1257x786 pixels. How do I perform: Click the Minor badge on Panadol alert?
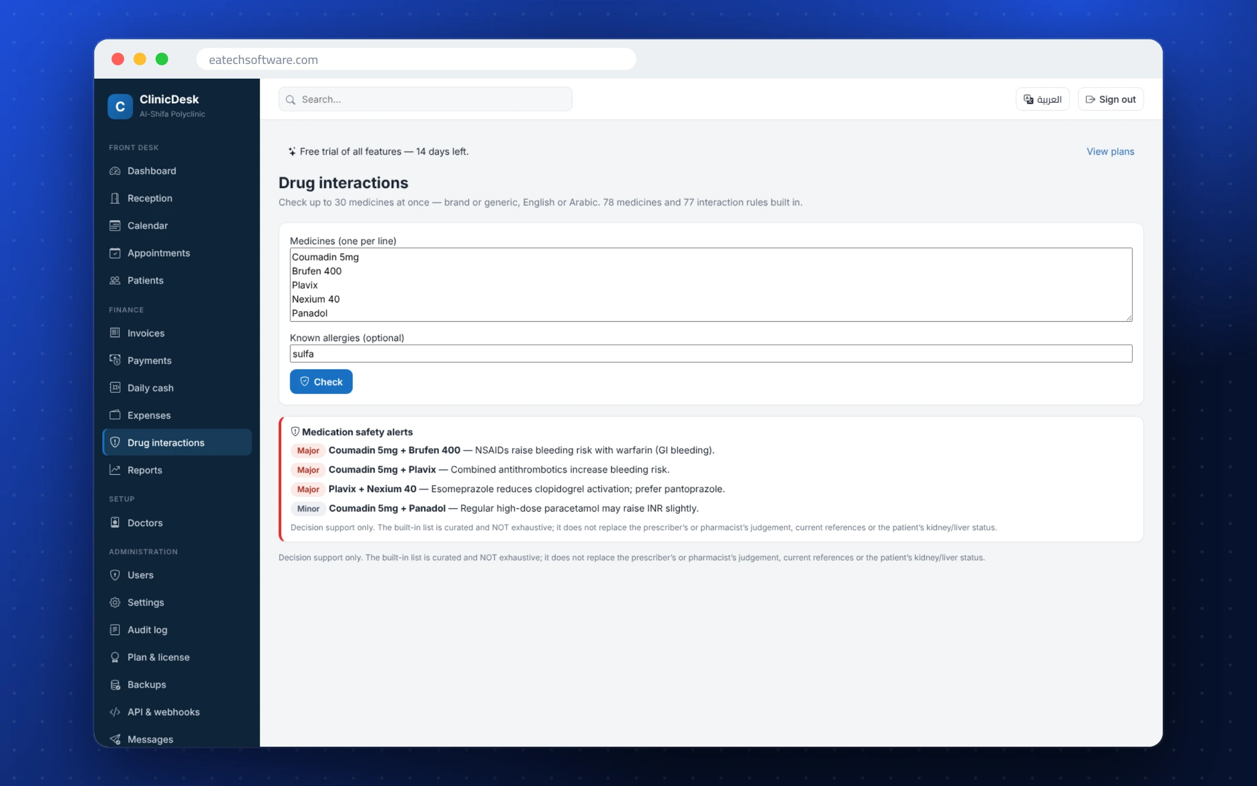coord(308,508)
